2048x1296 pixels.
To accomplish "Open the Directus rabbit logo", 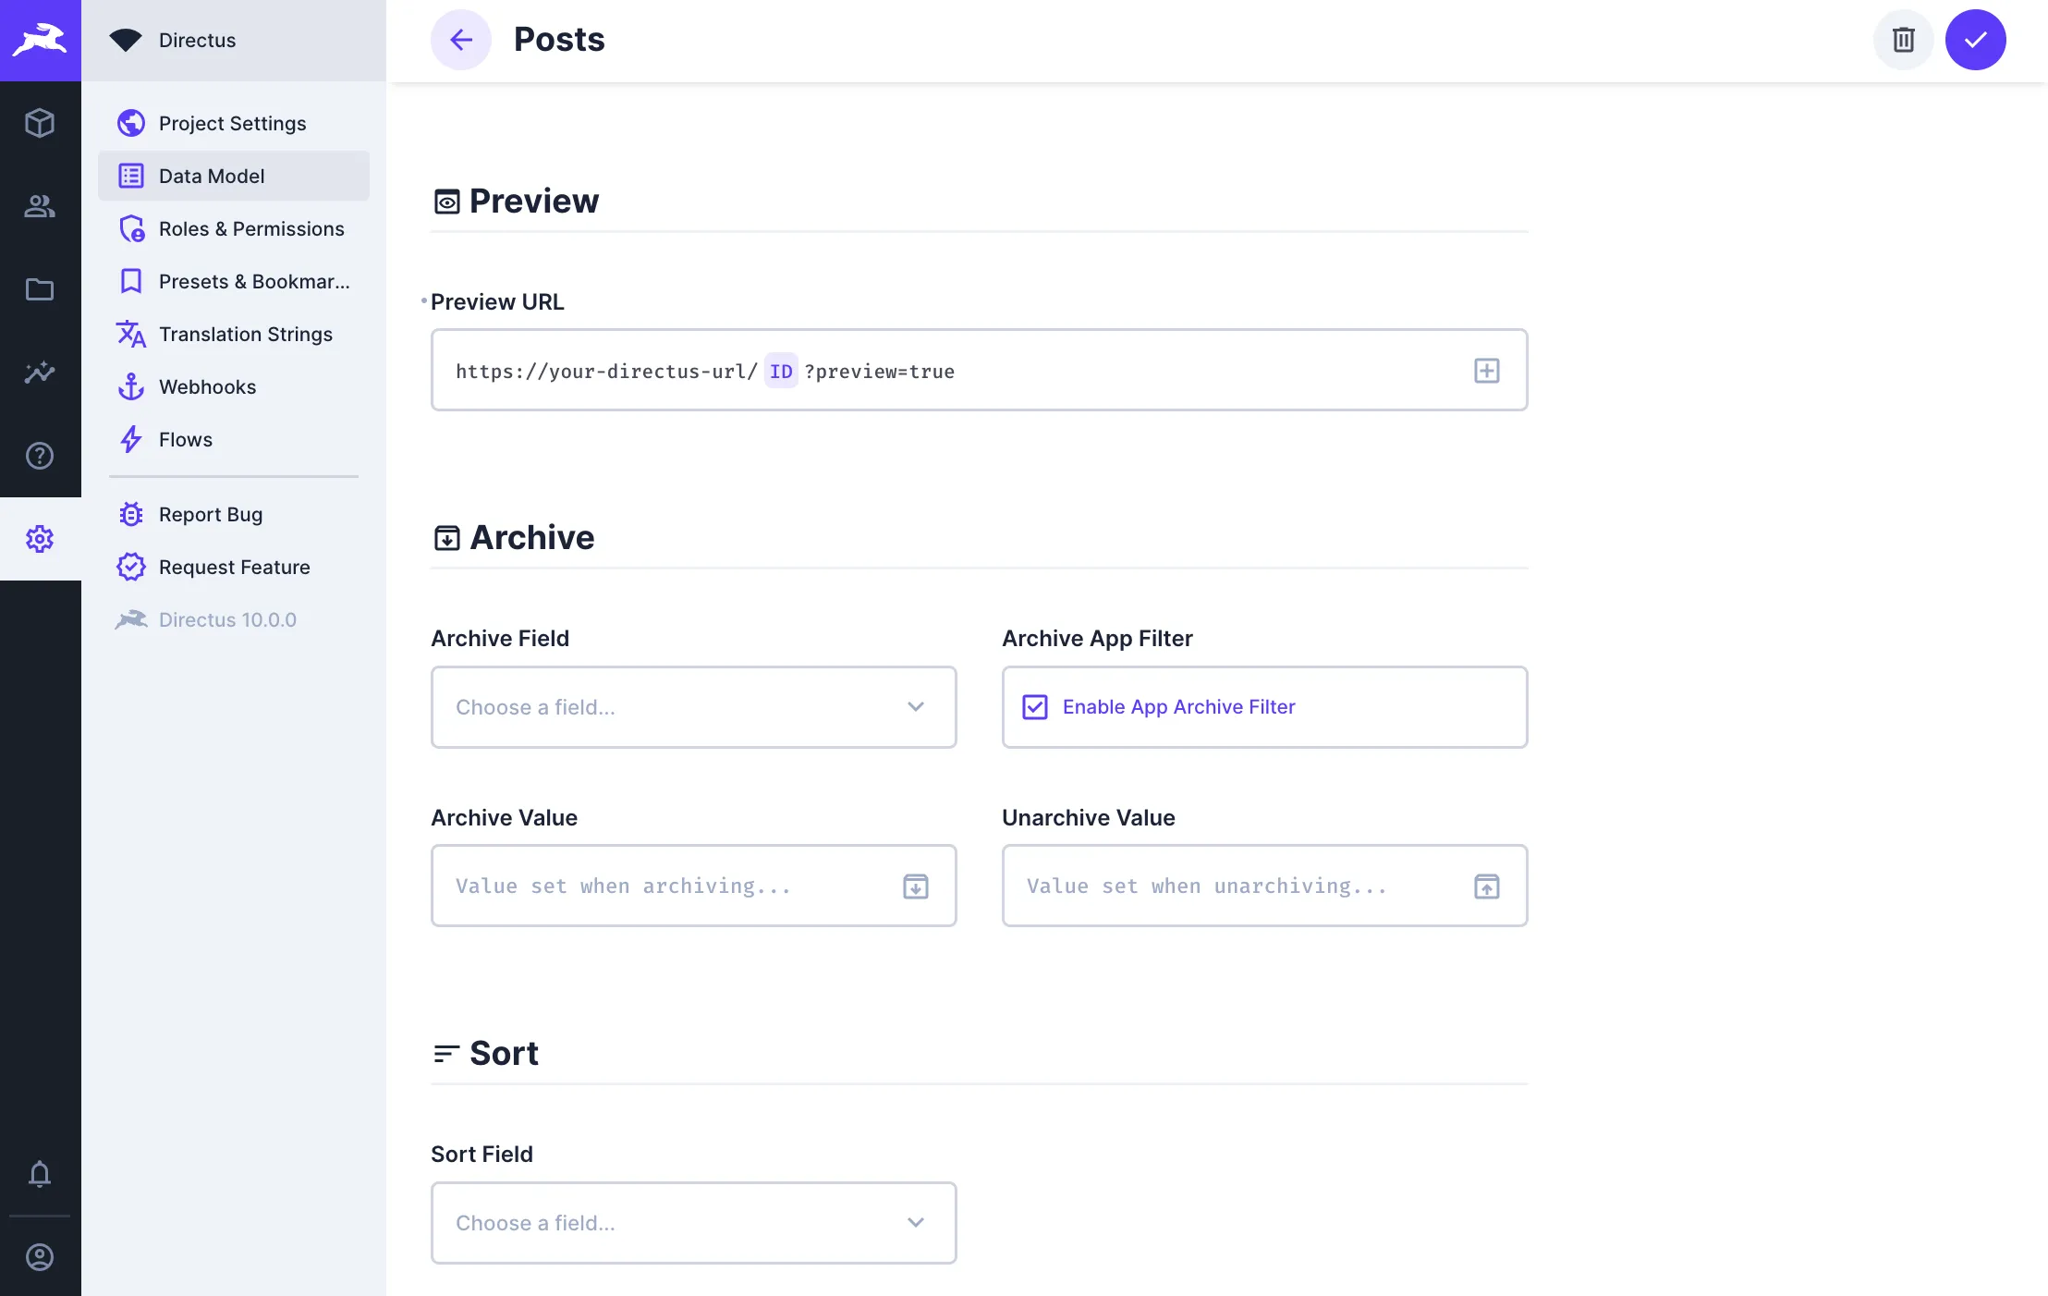I will [41, 40].
